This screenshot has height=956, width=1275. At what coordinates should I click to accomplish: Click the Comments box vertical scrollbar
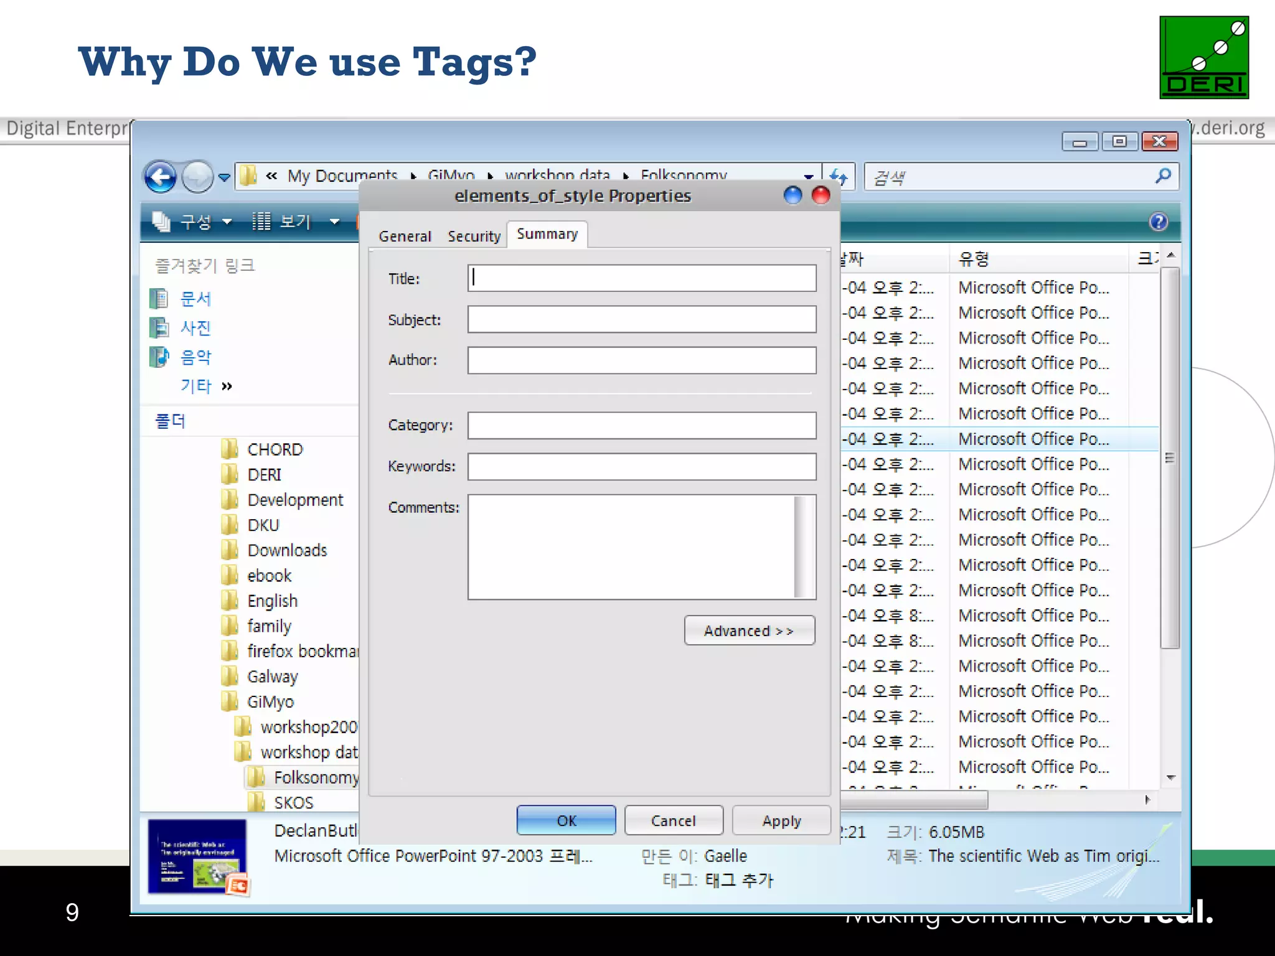point(805,547)
